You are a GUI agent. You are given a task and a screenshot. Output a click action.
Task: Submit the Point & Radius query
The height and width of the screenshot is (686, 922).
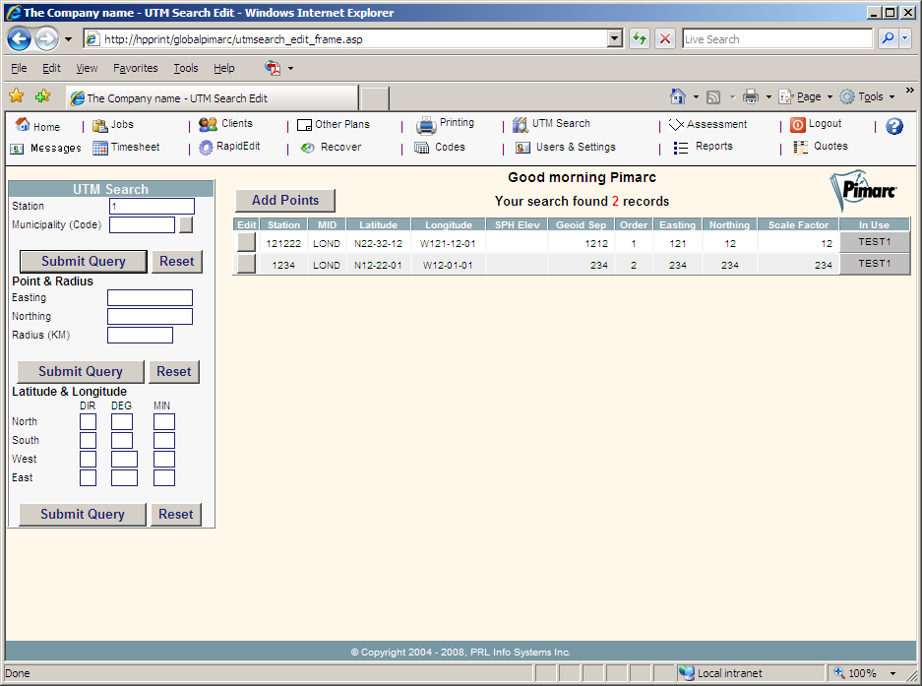point(81,372)
